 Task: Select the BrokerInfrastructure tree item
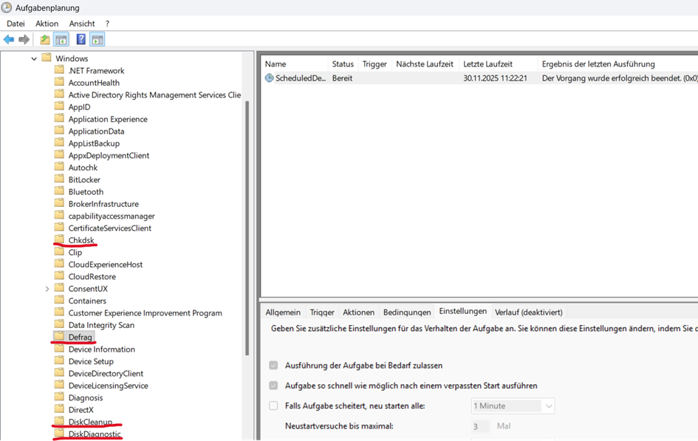tap(103, 203)
